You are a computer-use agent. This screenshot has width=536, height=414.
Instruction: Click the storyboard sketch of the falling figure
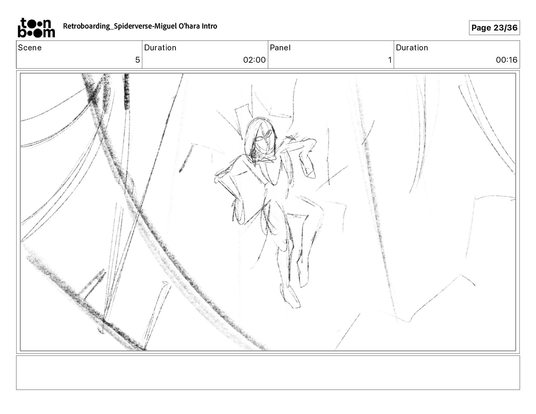tap(268, 212)
